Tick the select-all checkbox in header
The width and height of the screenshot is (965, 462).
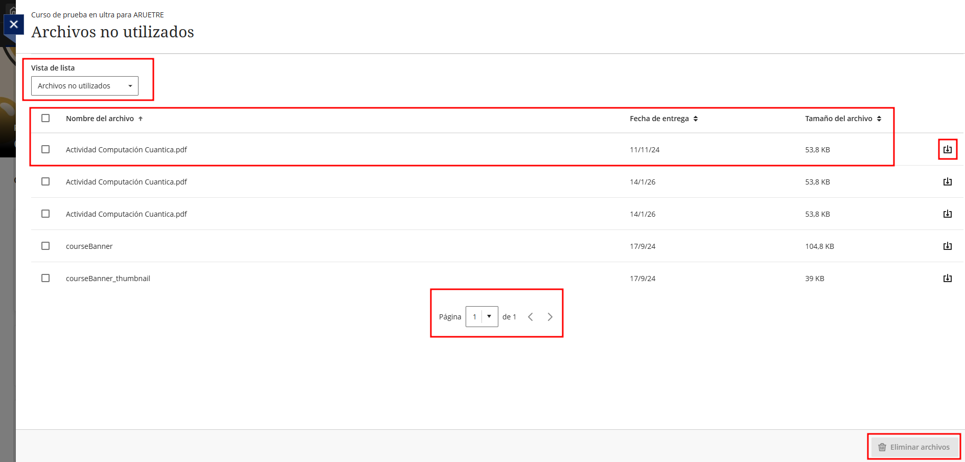click(45, 118)
